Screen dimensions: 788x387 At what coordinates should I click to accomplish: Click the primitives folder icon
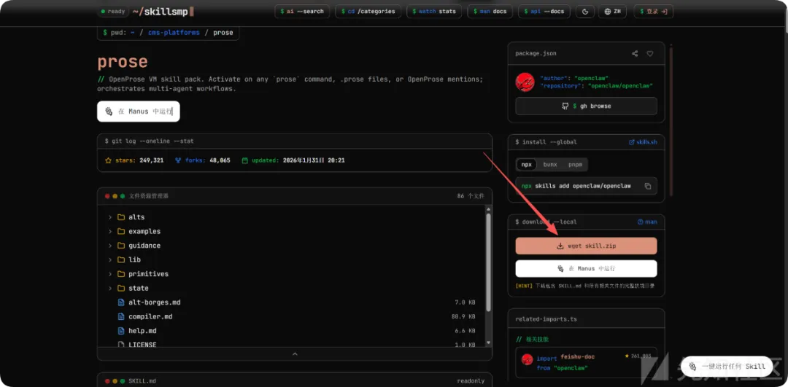point(120,274)
